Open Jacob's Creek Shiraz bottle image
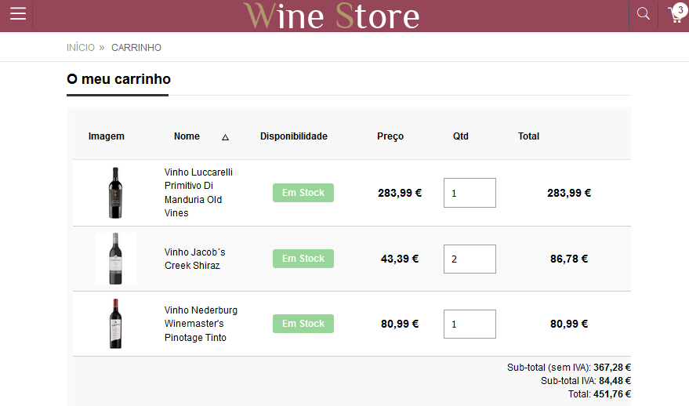Image resolution: width=689 pixels, height=406 pixels. click(115, 259)
